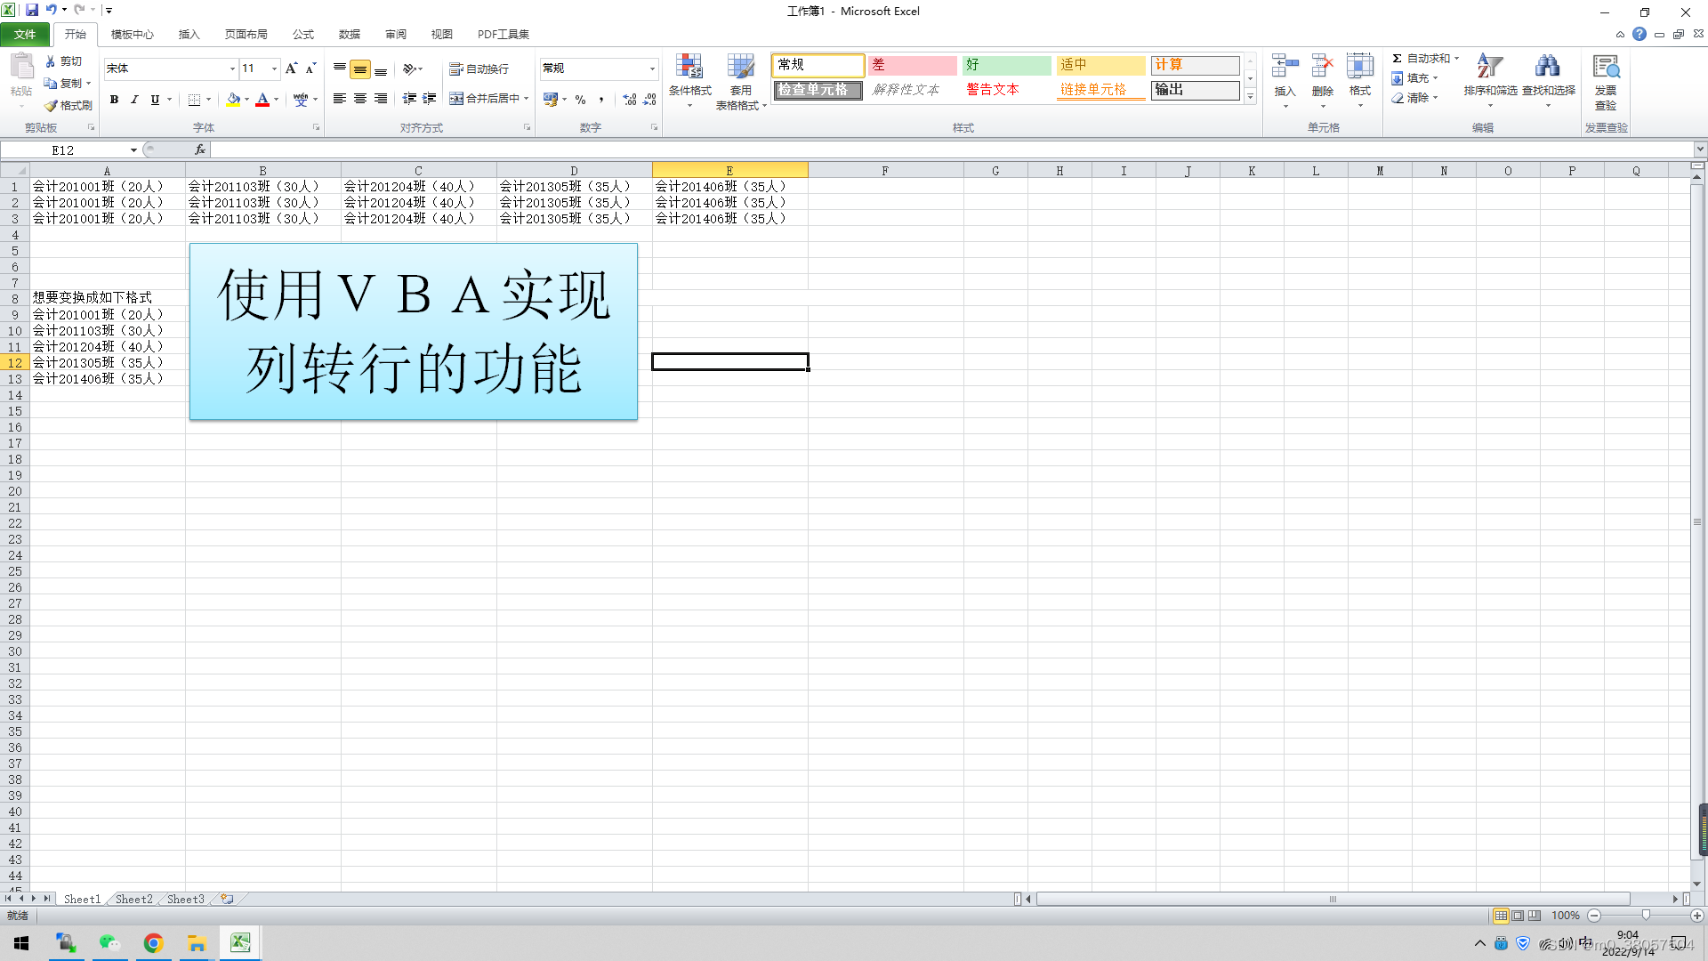Click the AutoSum sigma icon

click(x=1398, y=58)
